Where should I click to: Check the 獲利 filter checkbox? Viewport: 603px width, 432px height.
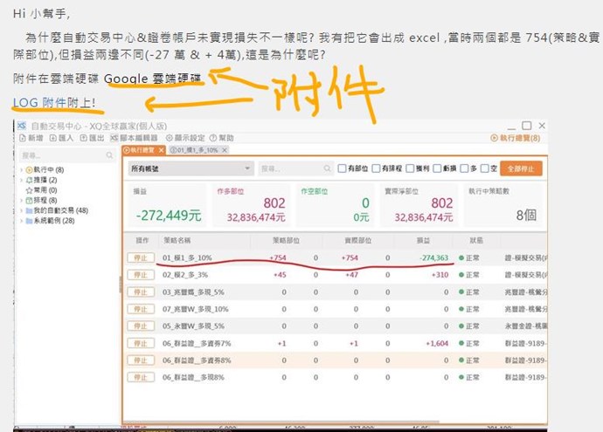point(410,168)
